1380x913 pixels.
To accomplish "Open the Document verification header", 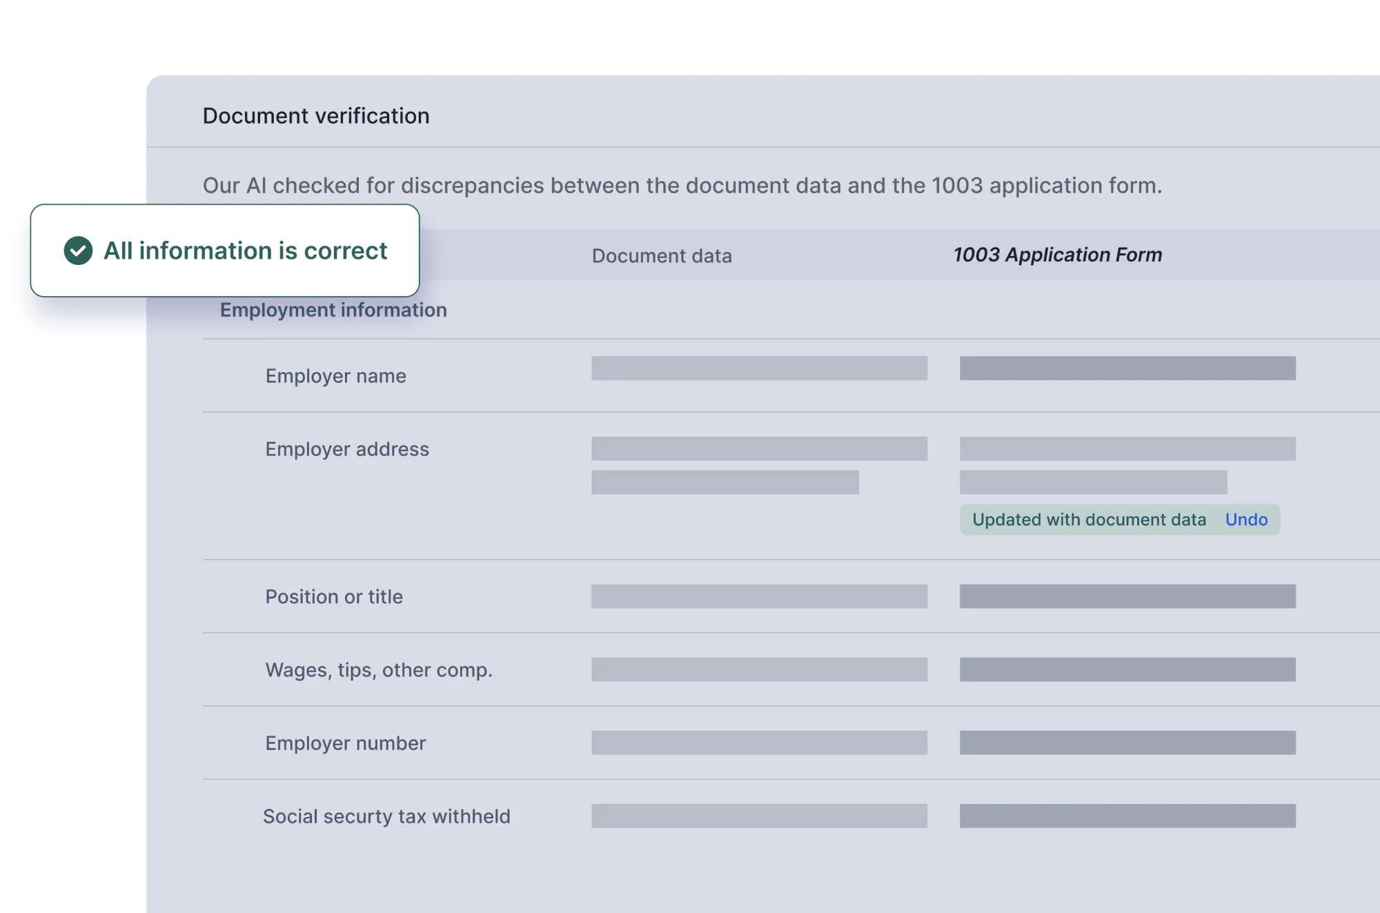I will click(x=315, y=115).
